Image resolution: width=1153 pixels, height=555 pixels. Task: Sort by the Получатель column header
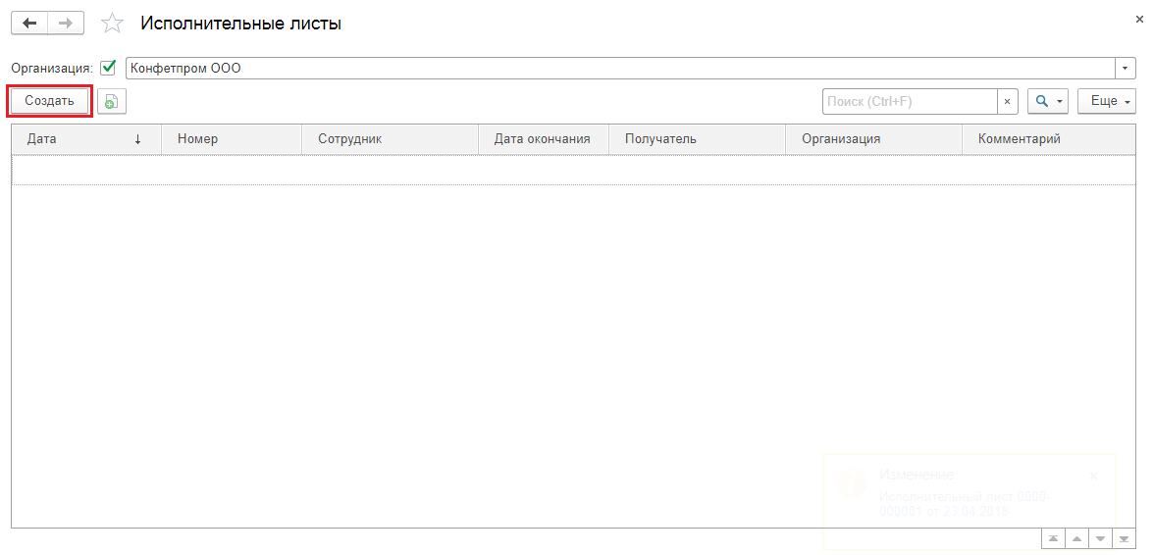697,139
